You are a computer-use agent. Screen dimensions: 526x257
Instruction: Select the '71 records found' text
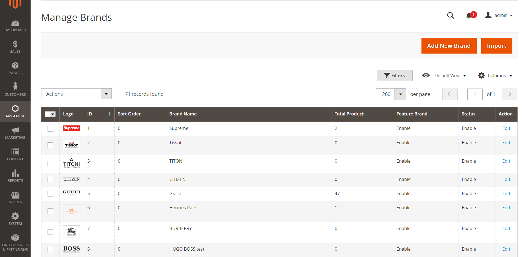(144, 94)
